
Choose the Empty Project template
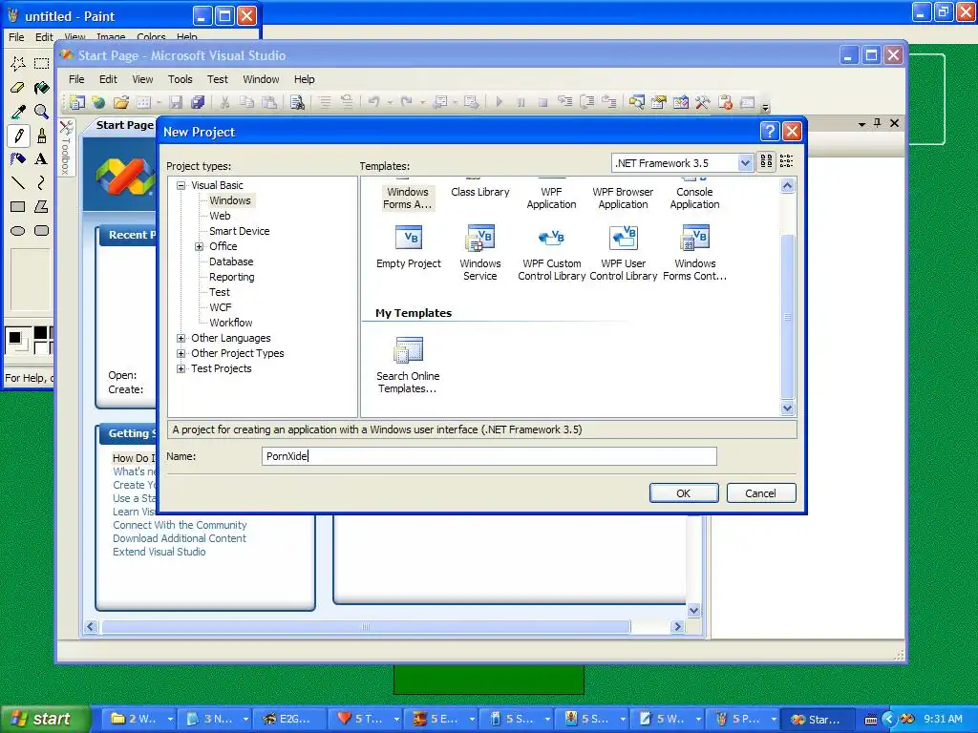409,247
